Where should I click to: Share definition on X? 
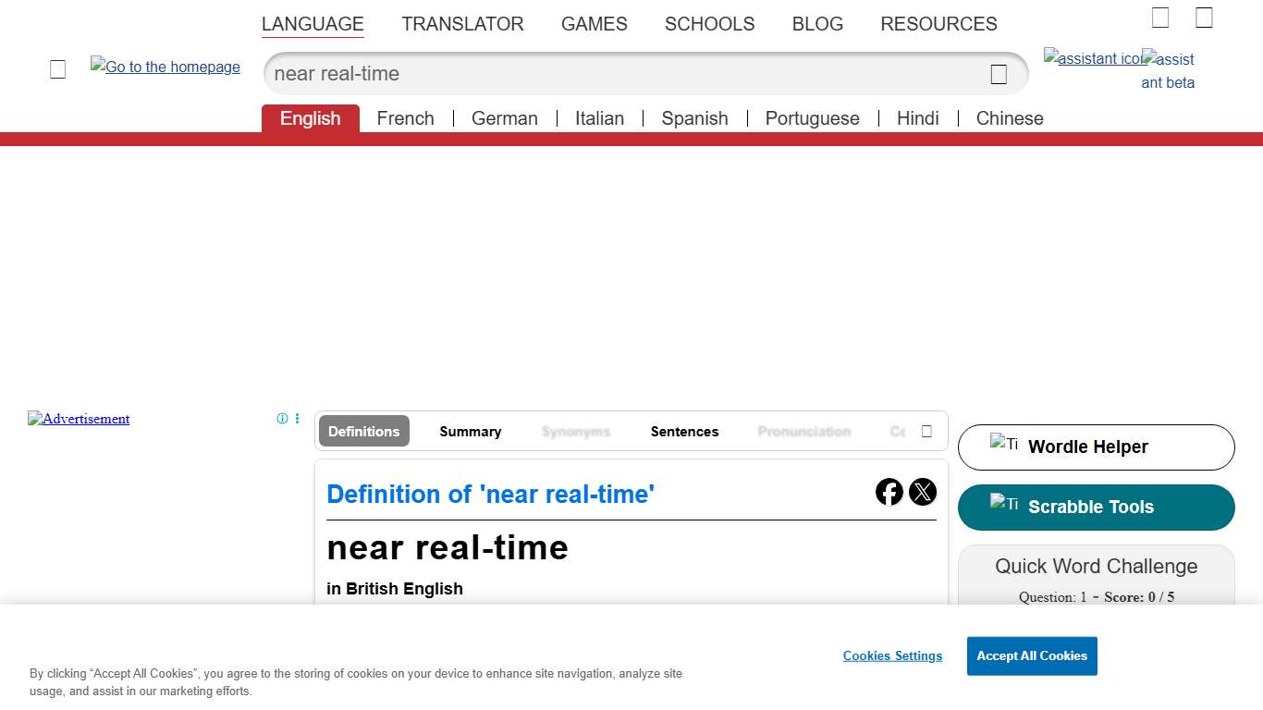[923, 492]
